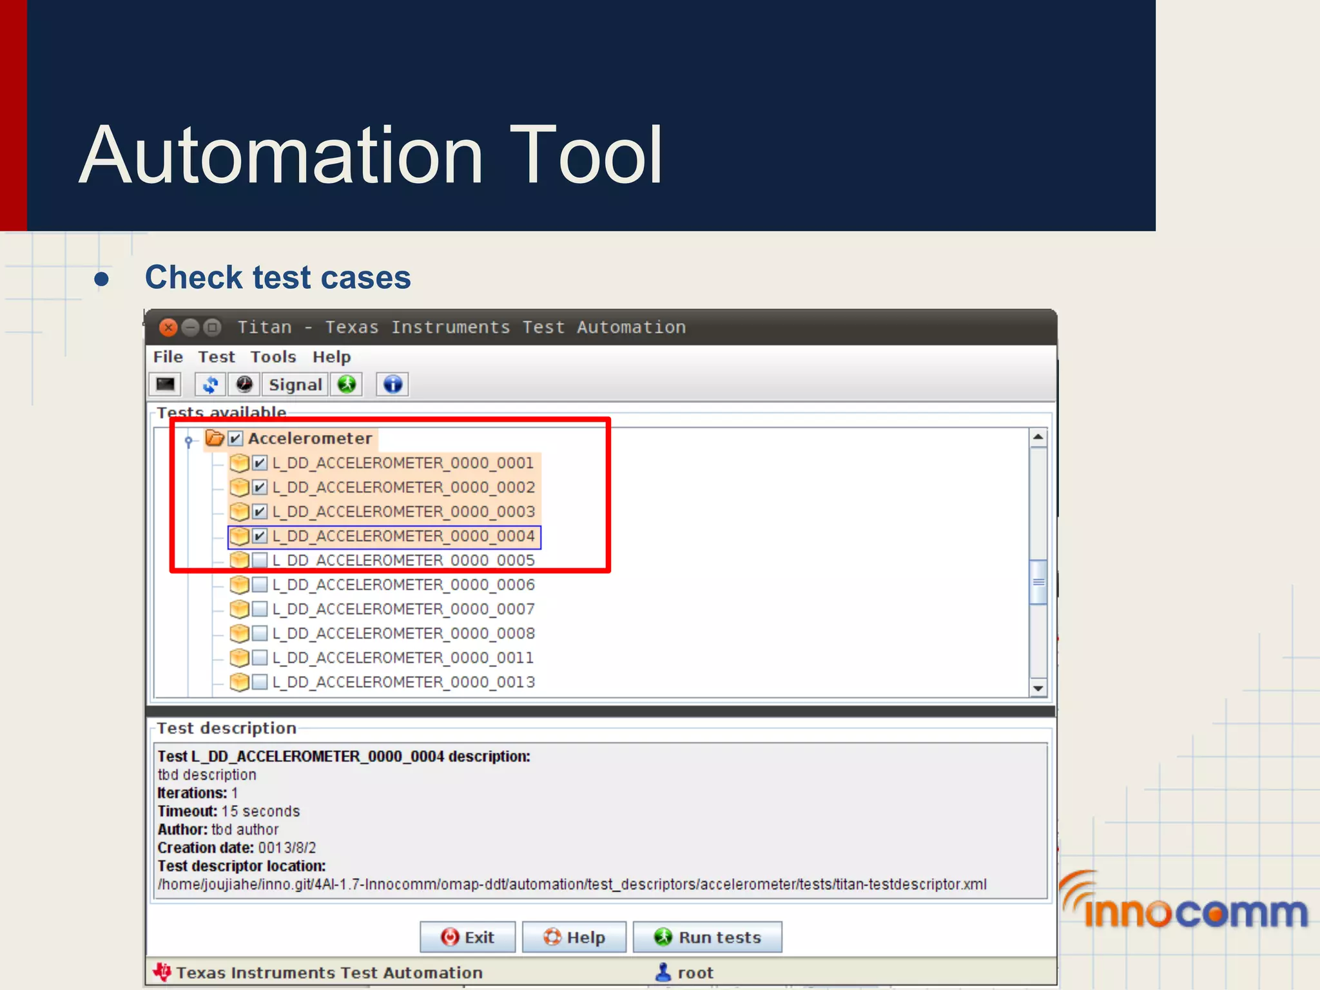Select L_DD_ACCELEROMETER_0000_0013 test label
The width and height of the screenshot is (1320, 990).
pos(403,682)
